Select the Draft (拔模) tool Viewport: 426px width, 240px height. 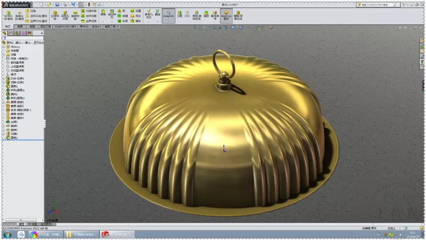pyautogui.click(x=123, y=16)
